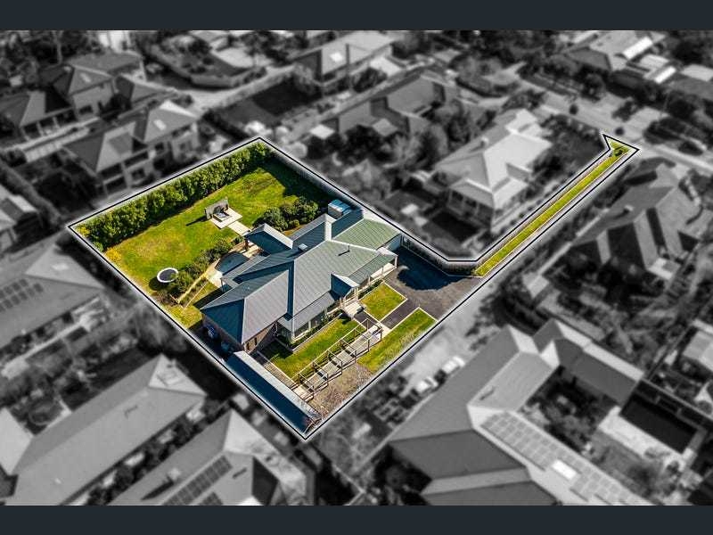Click the parked cars on the greyscale street
713x535 pixels.
coord(437,374)
